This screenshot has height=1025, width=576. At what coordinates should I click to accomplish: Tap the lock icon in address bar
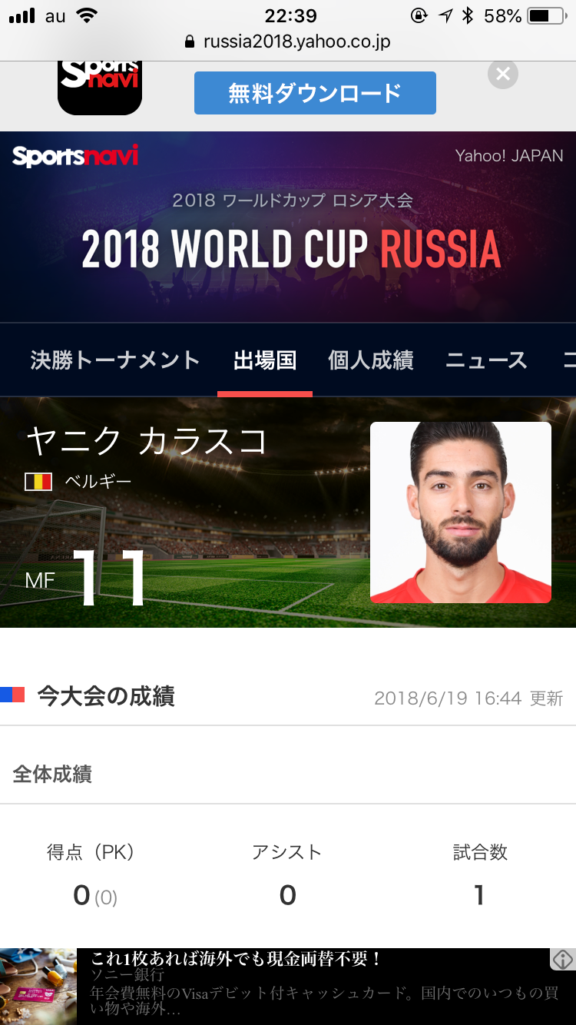(190, 41)
